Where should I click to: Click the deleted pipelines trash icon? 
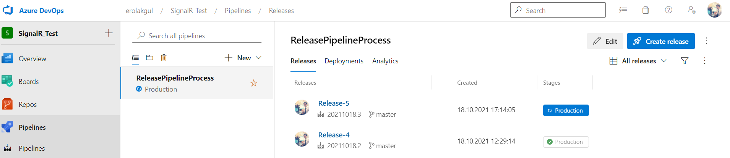point(164,58)
